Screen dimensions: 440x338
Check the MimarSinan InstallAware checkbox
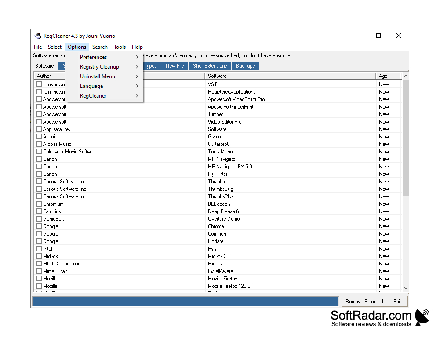coord(39,271)
